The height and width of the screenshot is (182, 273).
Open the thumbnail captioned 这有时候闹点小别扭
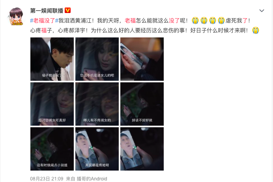(52, 149)
